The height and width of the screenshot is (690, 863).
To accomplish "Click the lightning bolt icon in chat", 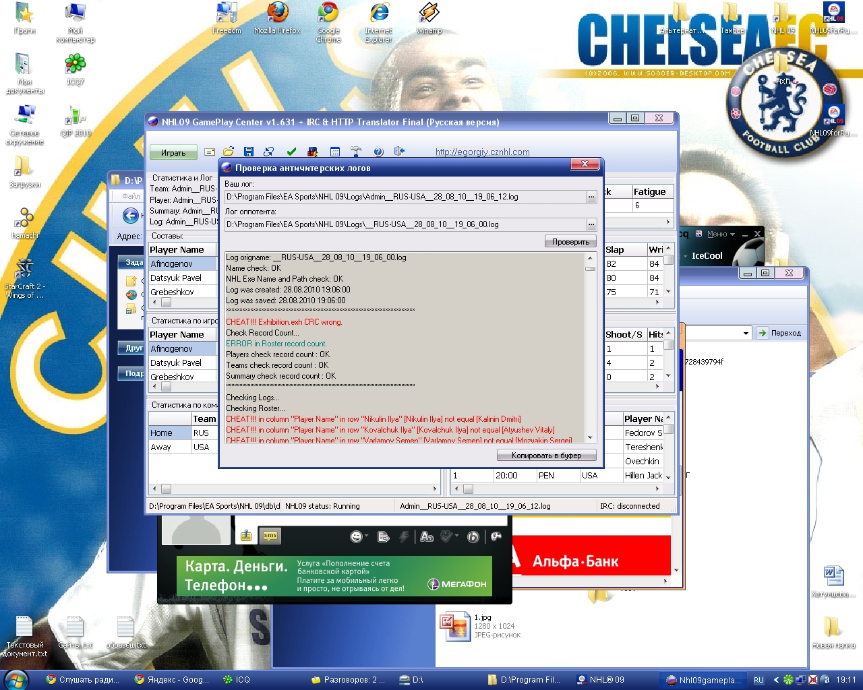I will point(404,536).
